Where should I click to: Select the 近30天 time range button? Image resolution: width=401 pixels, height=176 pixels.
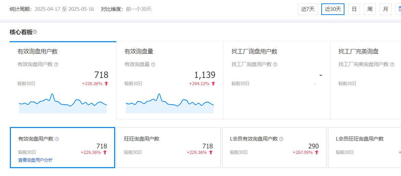[x=333, y=9]
